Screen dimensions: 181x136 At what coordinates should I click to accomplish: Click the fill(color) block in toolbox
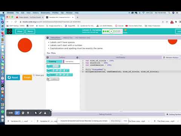tap(54, 66)
